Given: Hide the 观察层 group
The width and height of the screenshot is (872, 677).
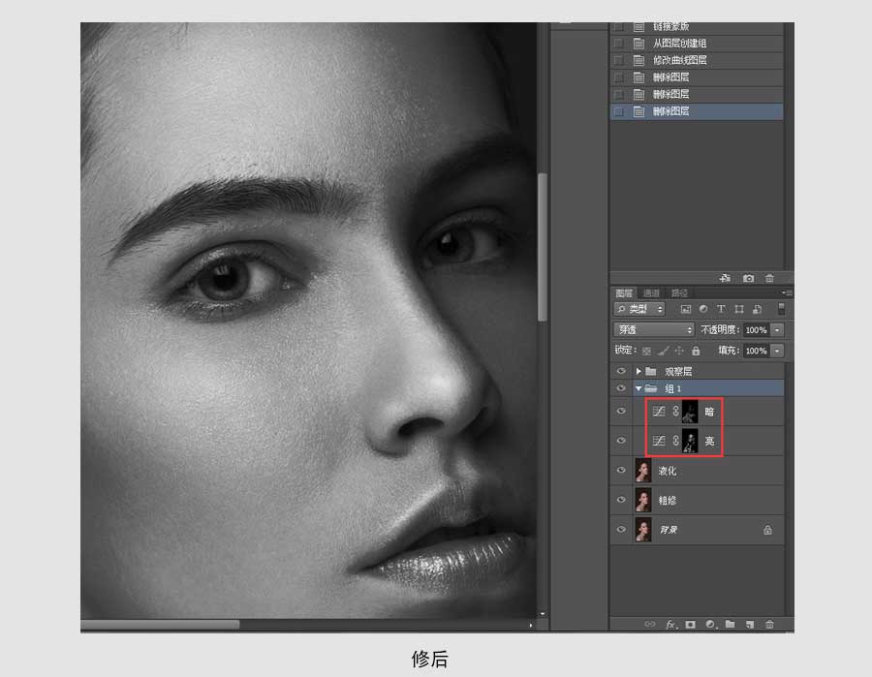Looking at the screenshot, I should tap(621, 371).
